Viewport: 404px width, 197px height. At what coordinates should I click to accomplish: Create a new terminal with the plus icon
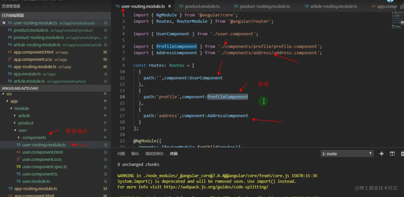382,154
